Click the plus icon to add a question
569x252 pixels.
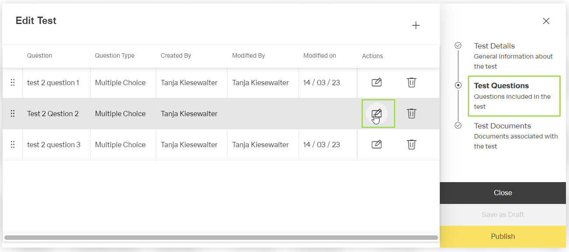[x=416, y=26]
